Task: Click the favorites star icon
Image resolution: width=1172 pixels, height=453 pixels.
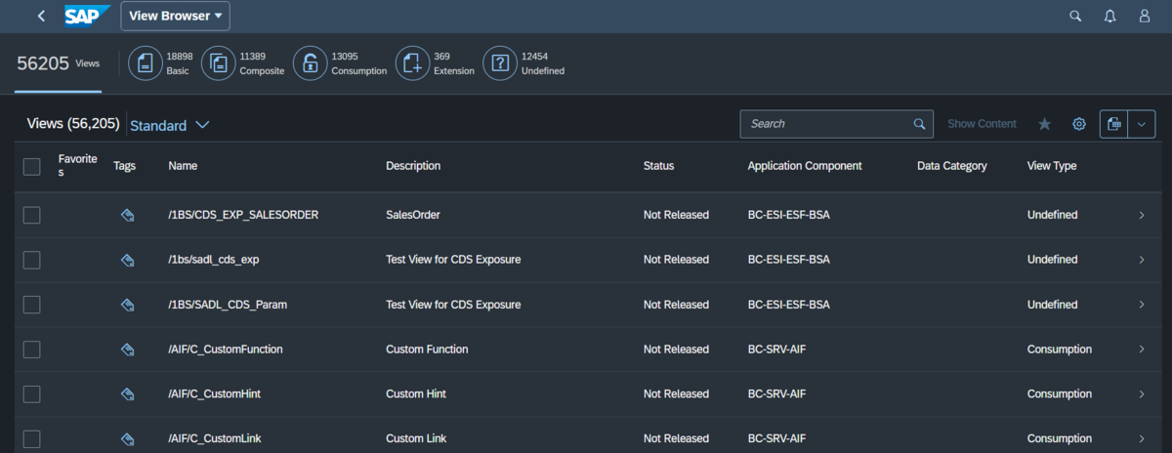Action: pos(1044,124)
